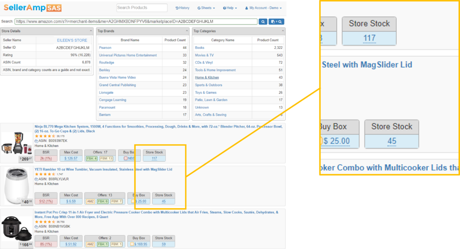Click the AMZ offer badge on Instant Pot row

[x=90, y=245]
